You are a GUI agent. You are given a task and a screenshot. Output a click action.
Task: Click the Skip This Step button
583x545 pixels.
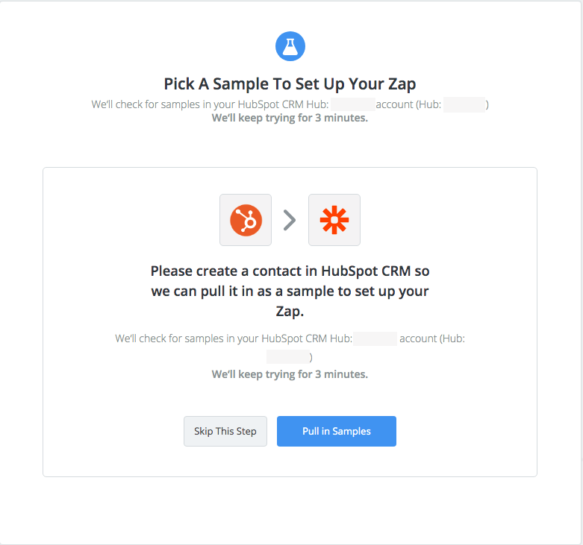pyautogui.click(x=225, y=431)
